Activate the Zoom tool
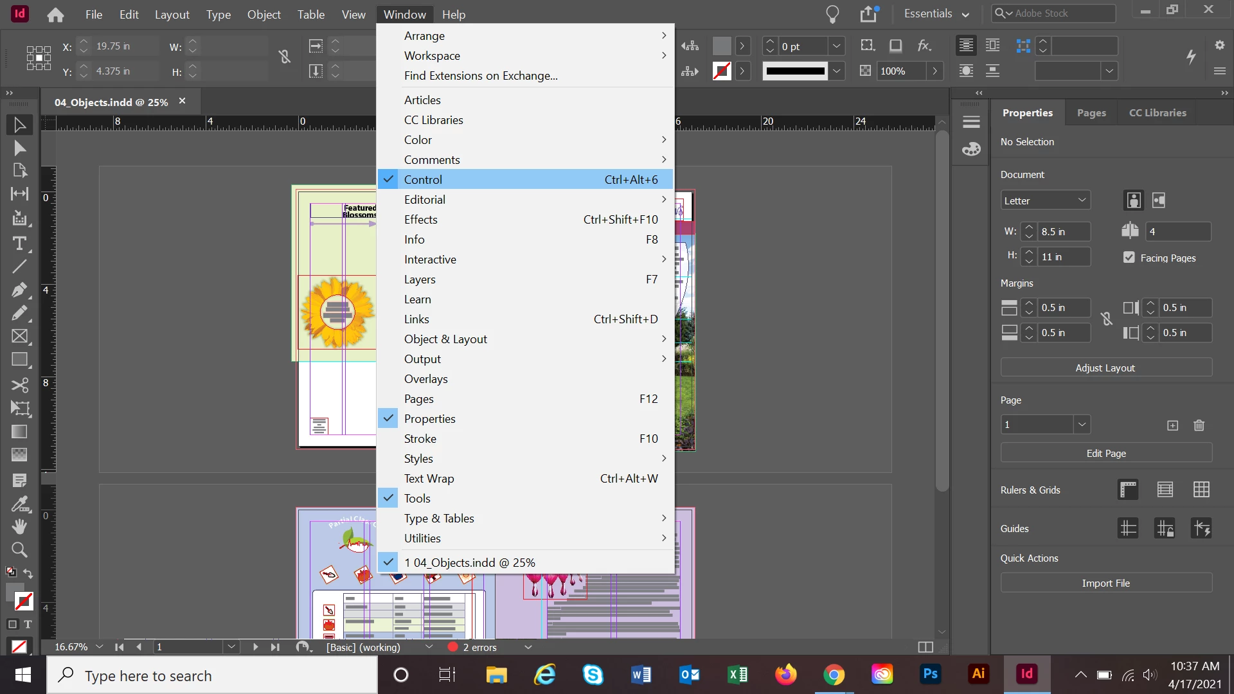The height and width of the screenshot is (694, 1234). pos(19,550)
